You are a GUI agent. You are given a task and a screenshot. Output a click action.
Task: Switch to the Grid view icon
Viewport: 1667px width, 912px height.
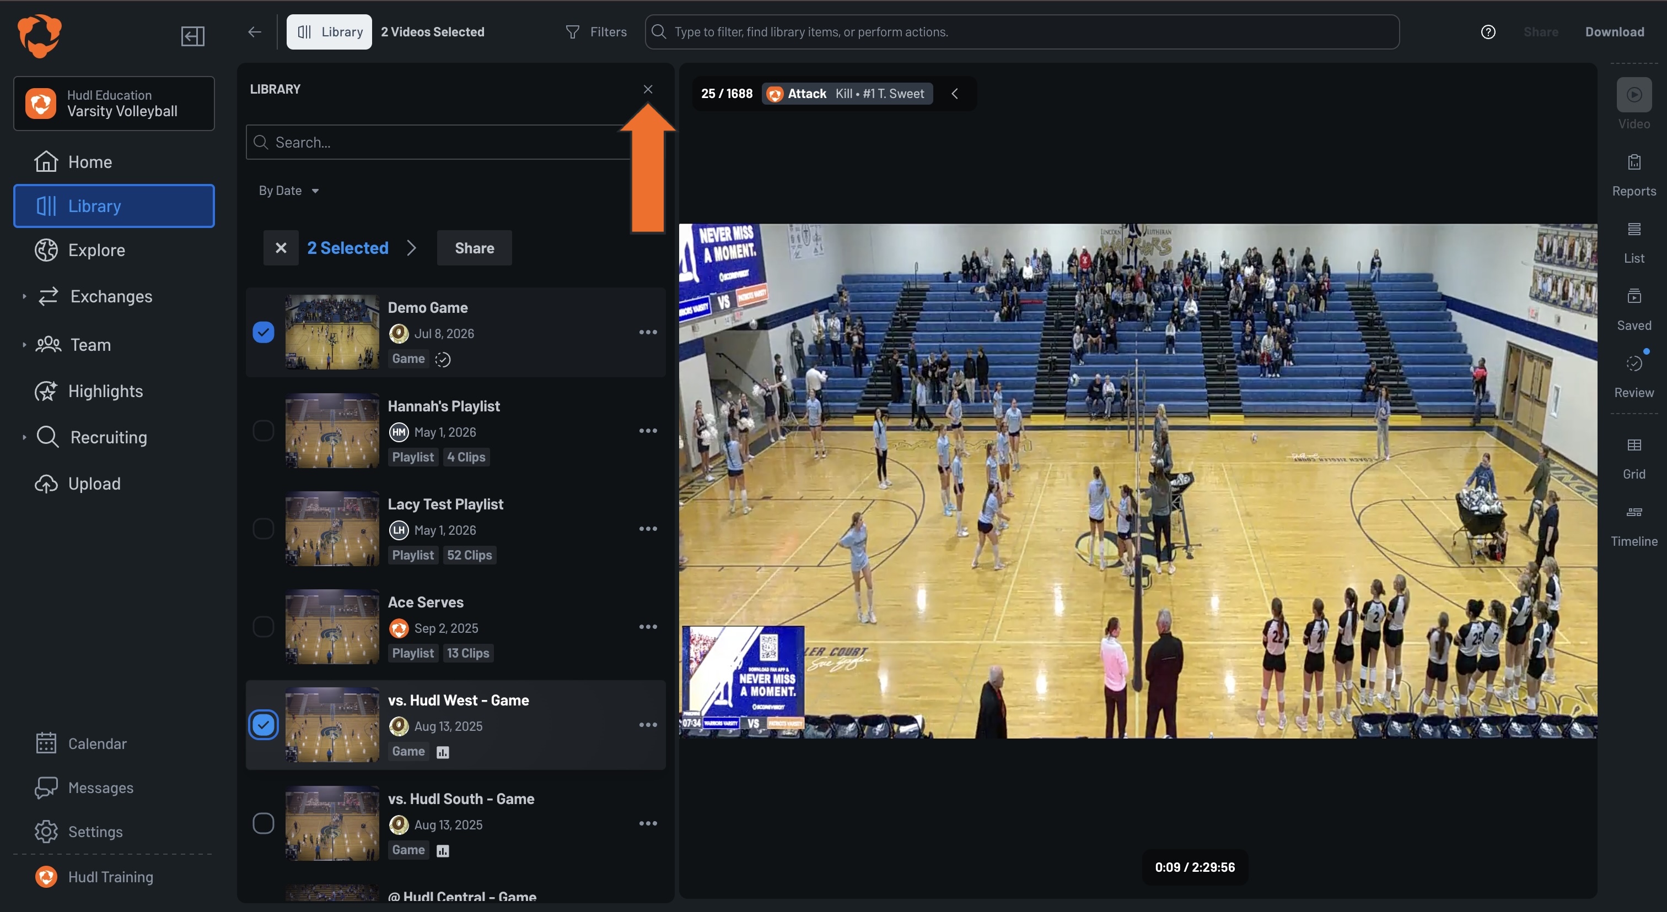[x=1634, y=446]
